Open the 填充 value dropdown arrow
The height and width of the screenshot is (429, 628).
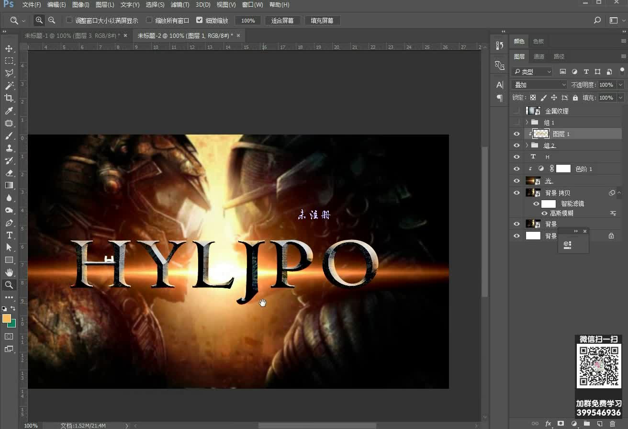click(620, 98)
